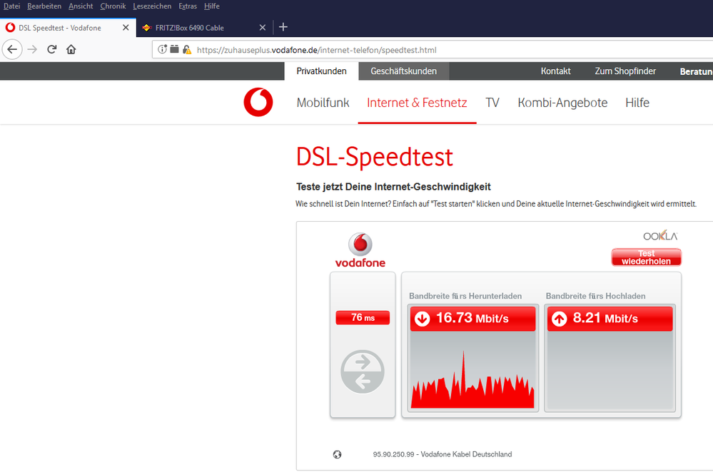Open a new tab with the plus icon
713x472 pixels.
[283, 27]
